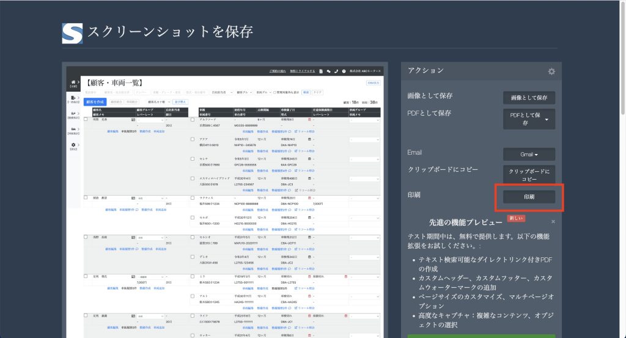
Task: Click the 画像として保存 button
Action: pos(529,97)
